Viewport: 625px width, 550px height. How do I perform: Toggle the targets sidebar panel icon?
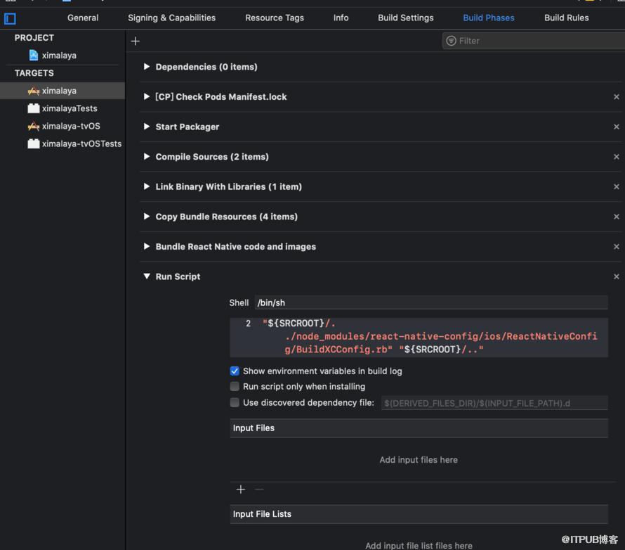[10, 18]
